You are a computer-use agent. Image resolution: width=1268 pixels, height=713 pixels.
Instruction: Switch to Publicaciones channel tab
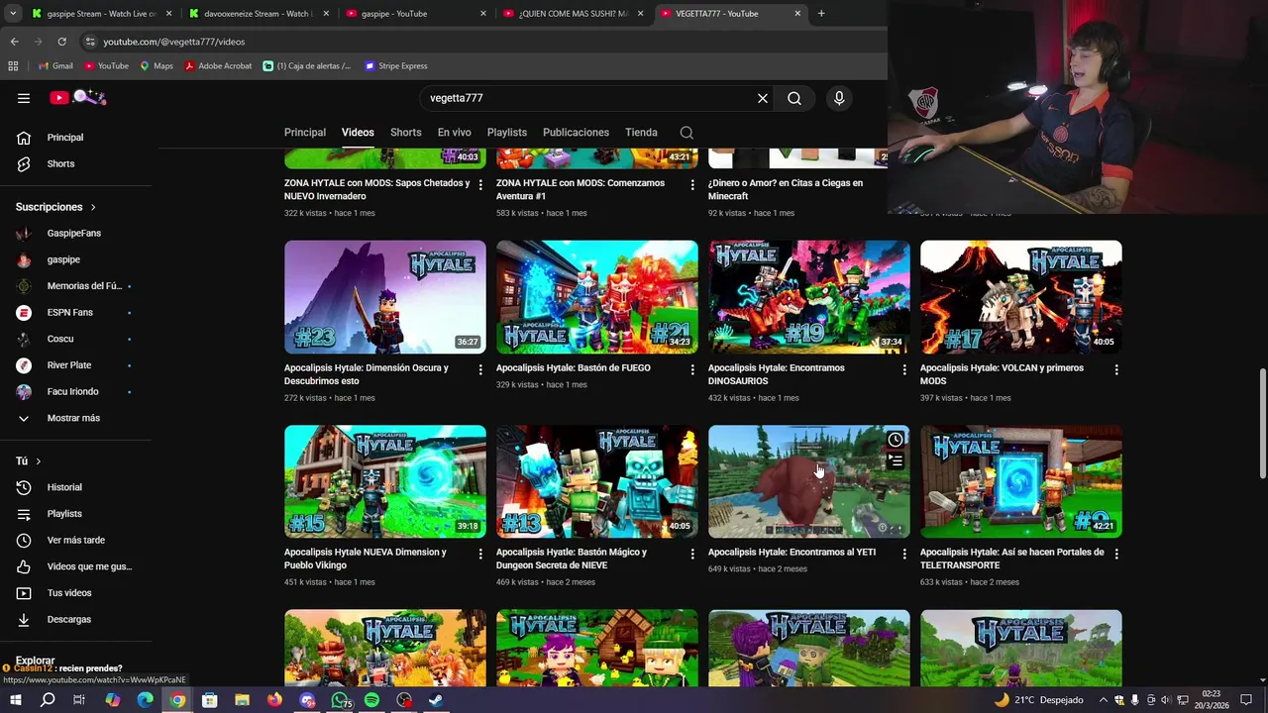(x=576, y=133)
